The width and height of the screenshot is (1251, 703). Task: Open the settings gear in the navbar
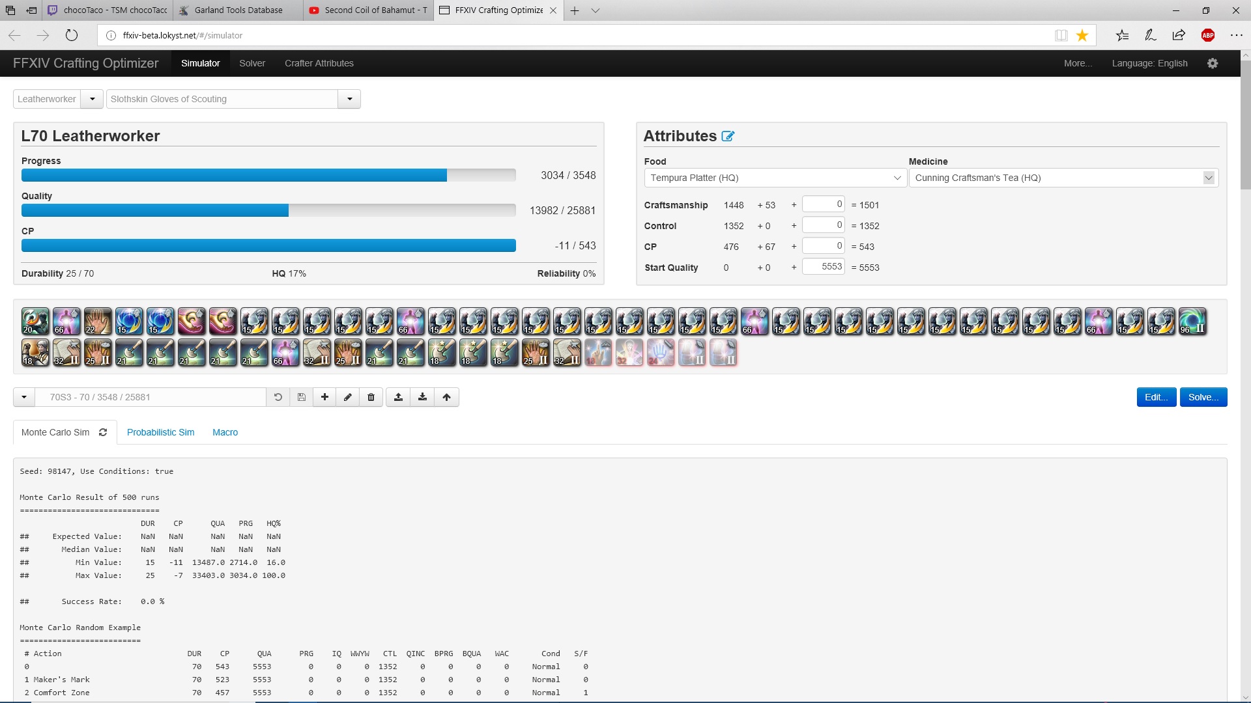(x=1212, y=63)
